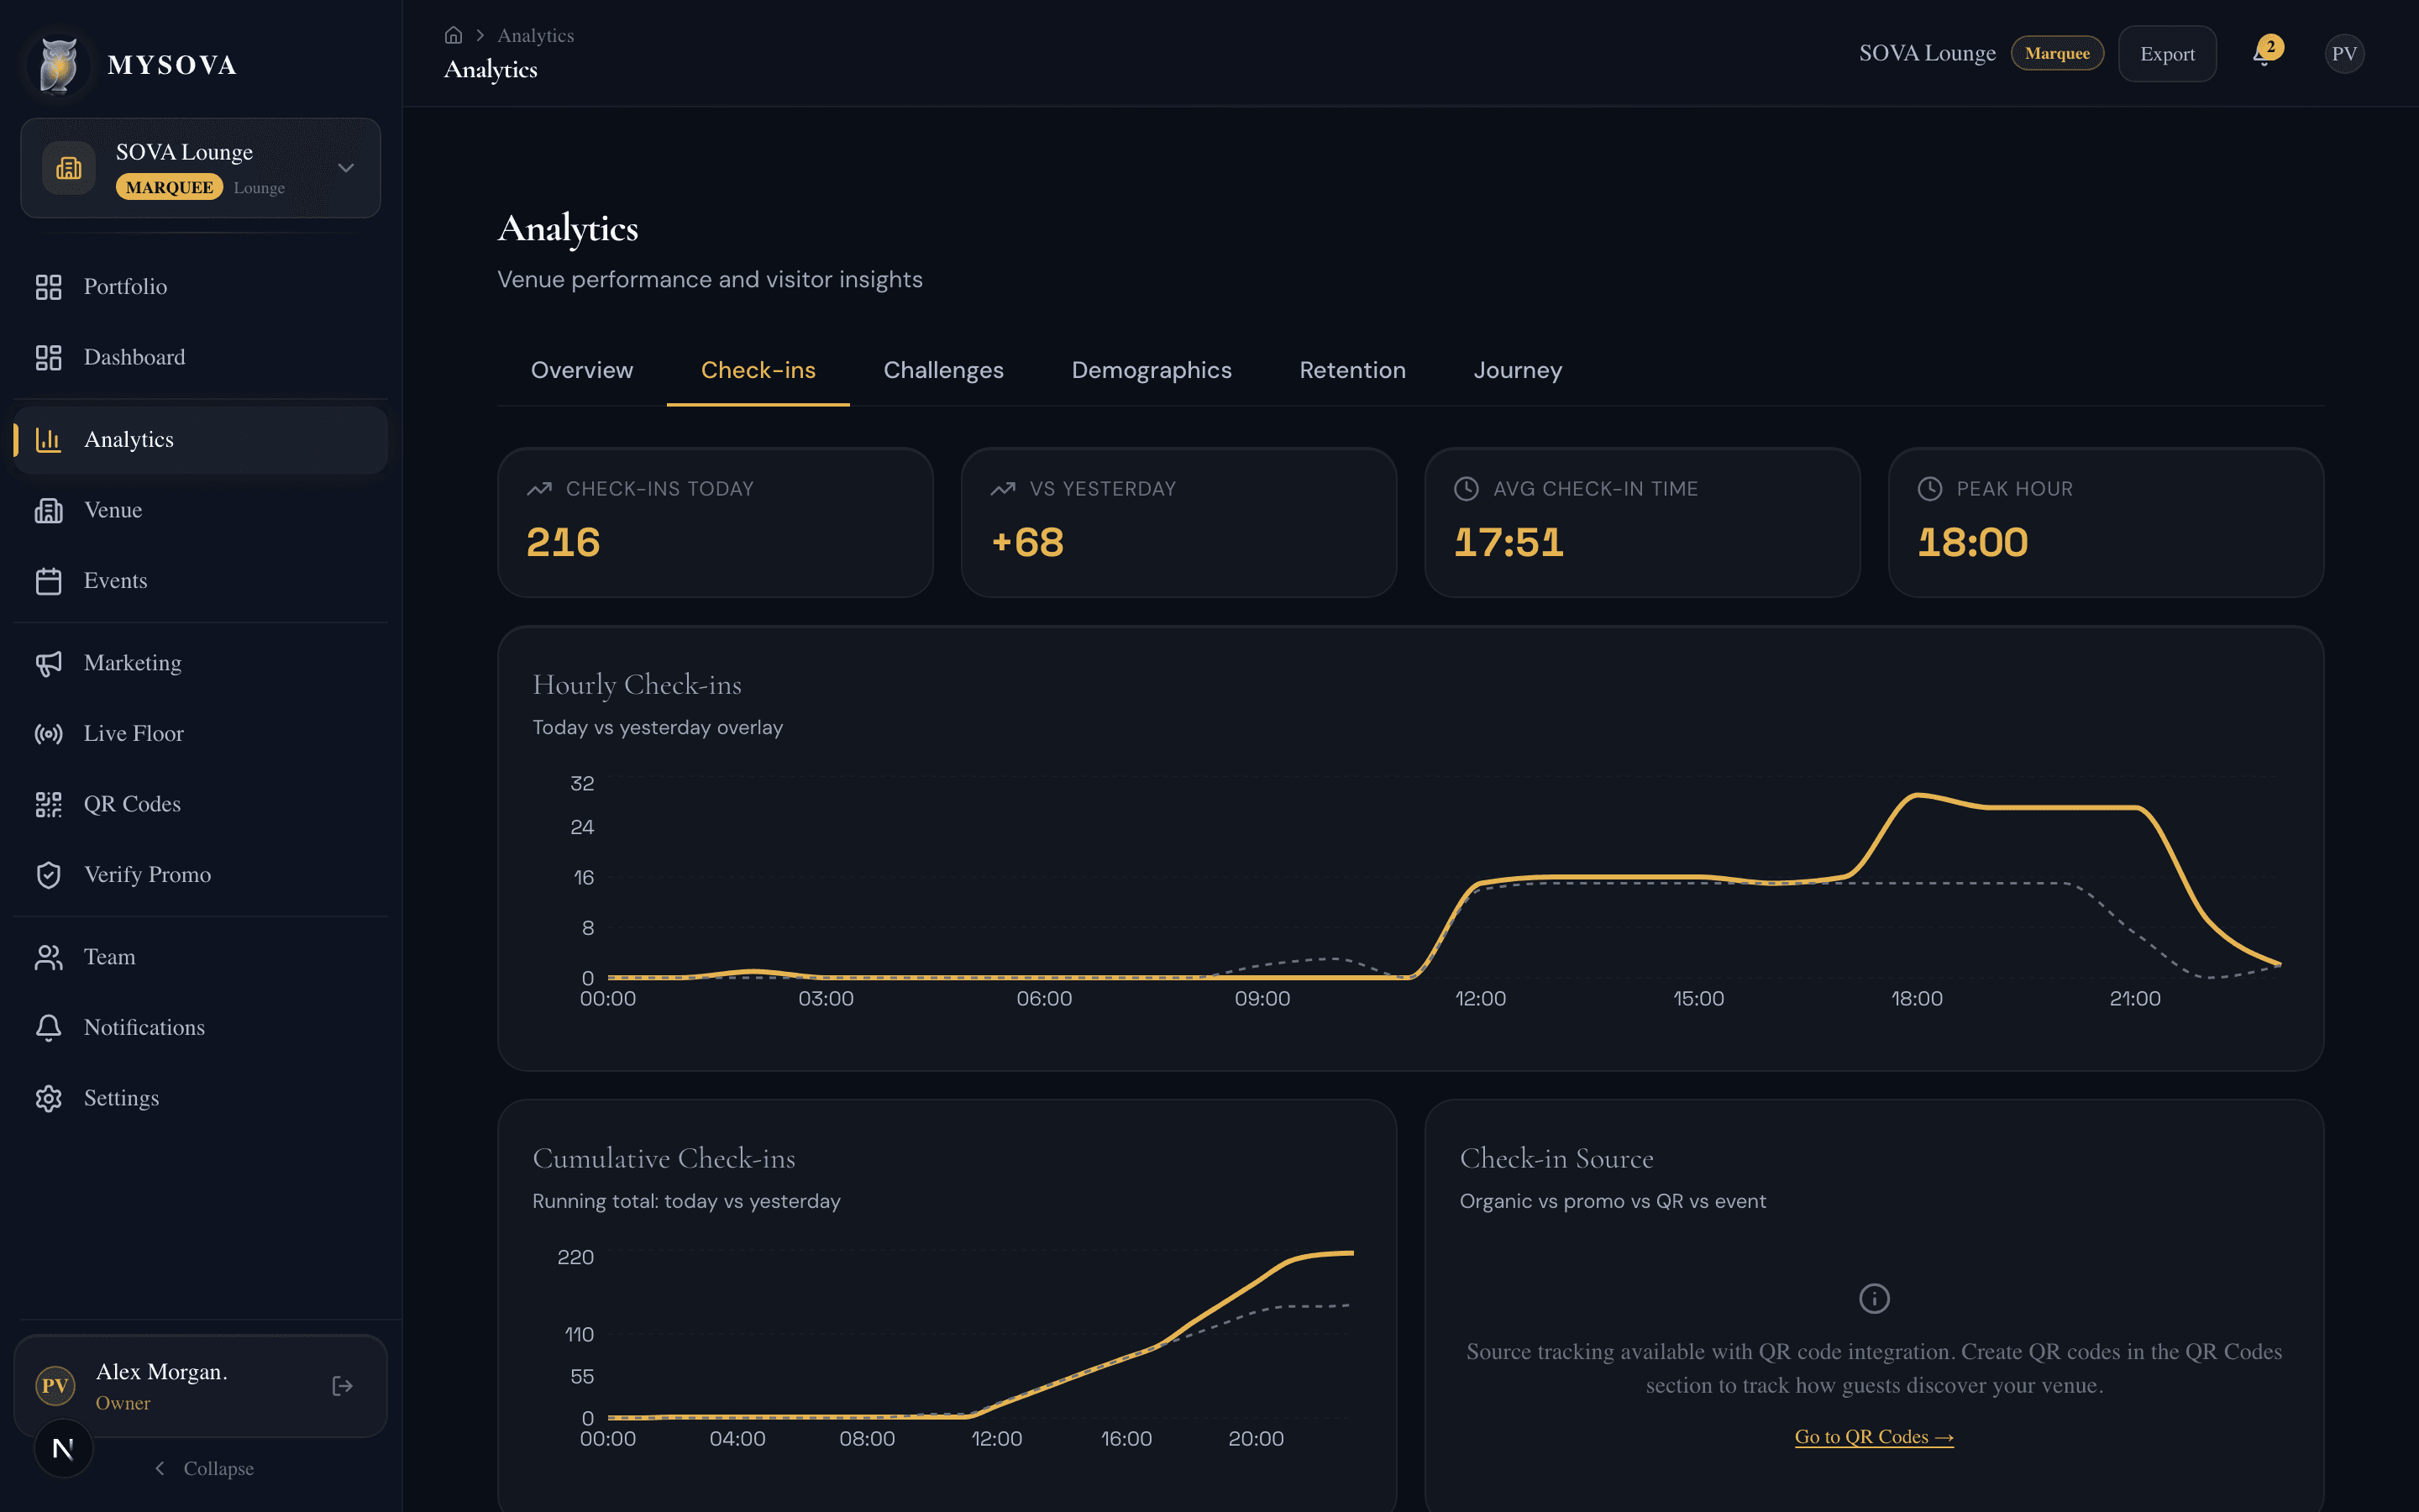Select the QR Codes sidebar icon
The image size is (2419, 1512).
coord(49,803)
